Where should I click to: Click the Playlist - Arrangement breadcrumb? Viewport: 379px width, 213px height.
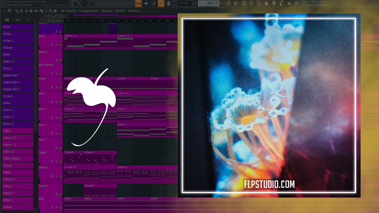pyautogui.click(x=82, y=11)
